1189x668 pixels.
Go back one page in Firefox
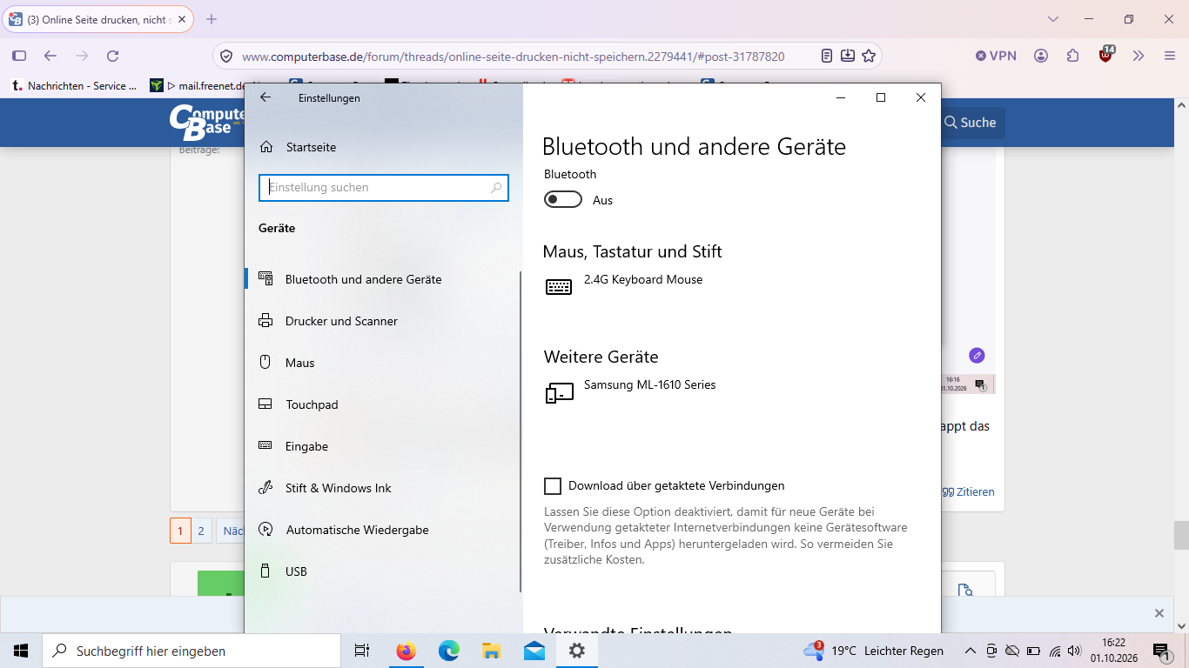click(x=50, y=56)
